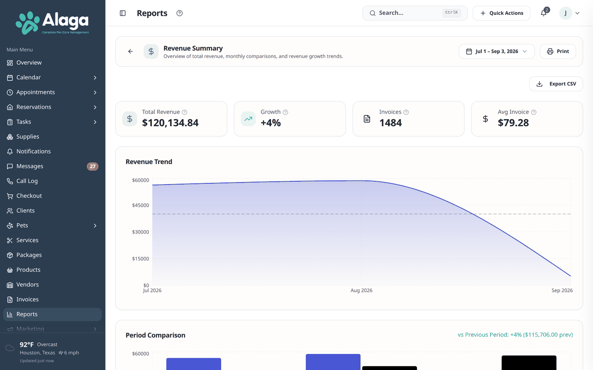Open Overview in the sidebar
The image size is (593, 370).
click(x=52, y=62)
